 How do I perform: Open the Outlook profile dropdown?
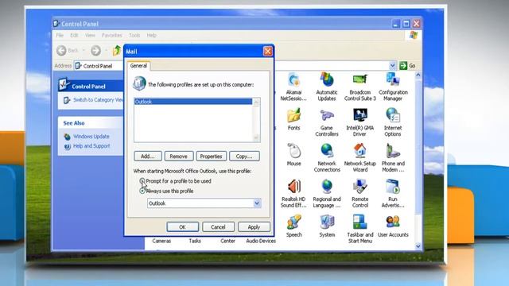pos(257,203)
